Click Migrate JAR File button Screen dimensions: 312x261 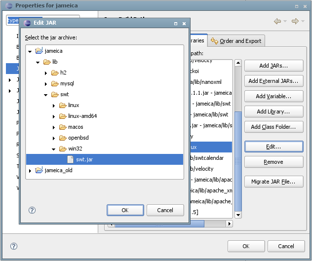click(x=274, y=182)
